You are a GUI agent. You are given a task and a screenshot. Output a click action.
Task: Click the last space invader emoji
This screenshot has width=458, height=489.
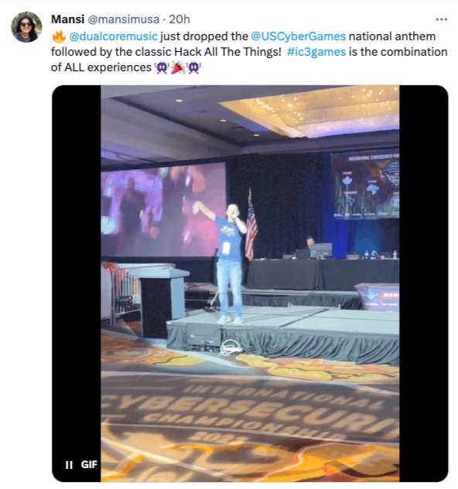(193, 67)
